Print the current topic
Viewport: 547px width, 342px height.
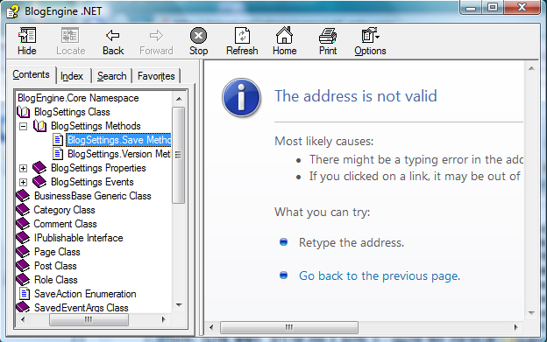328,41
